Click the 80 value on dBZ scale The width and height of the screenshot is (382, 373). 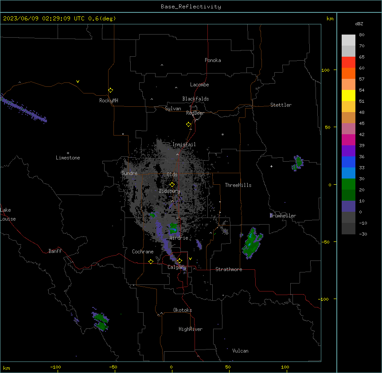(362, 35)
